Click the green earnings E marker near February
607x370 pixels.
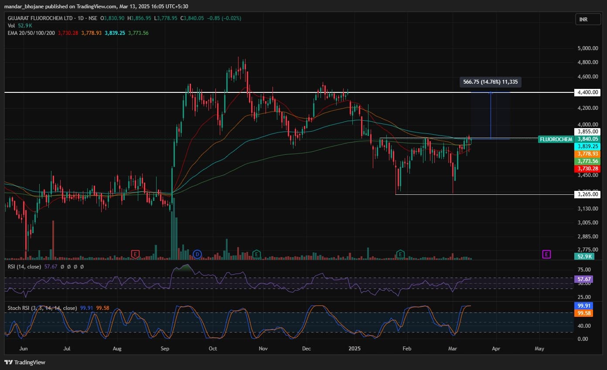point(400,254)
